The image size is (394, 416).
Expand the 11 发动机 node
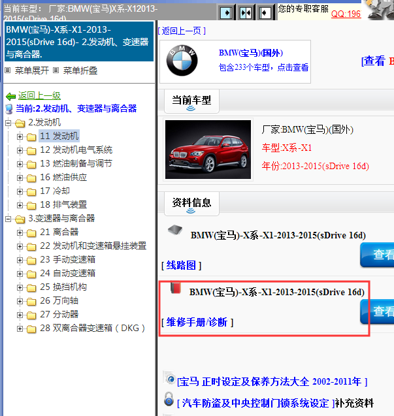[20, 136]
